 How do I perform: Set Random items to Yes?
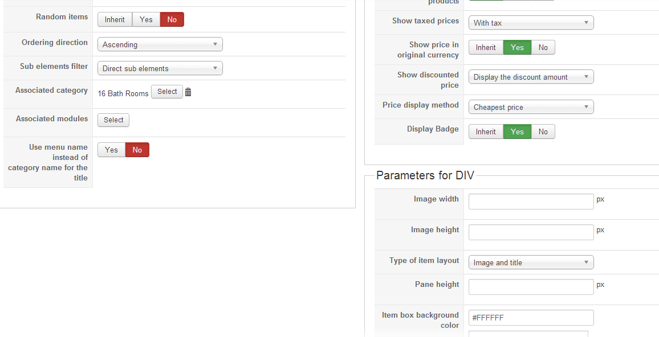(x=146, y=19)
